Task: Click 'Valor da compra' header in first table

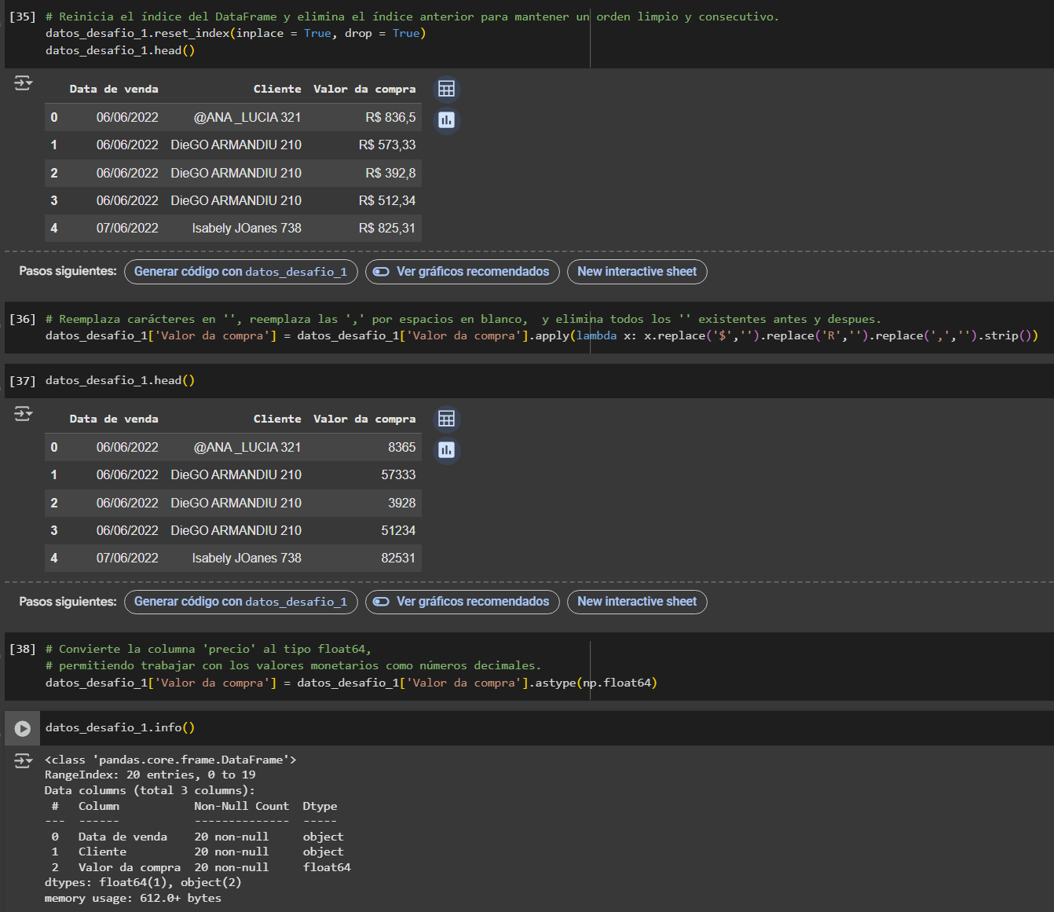Action: tap(364, 90)
